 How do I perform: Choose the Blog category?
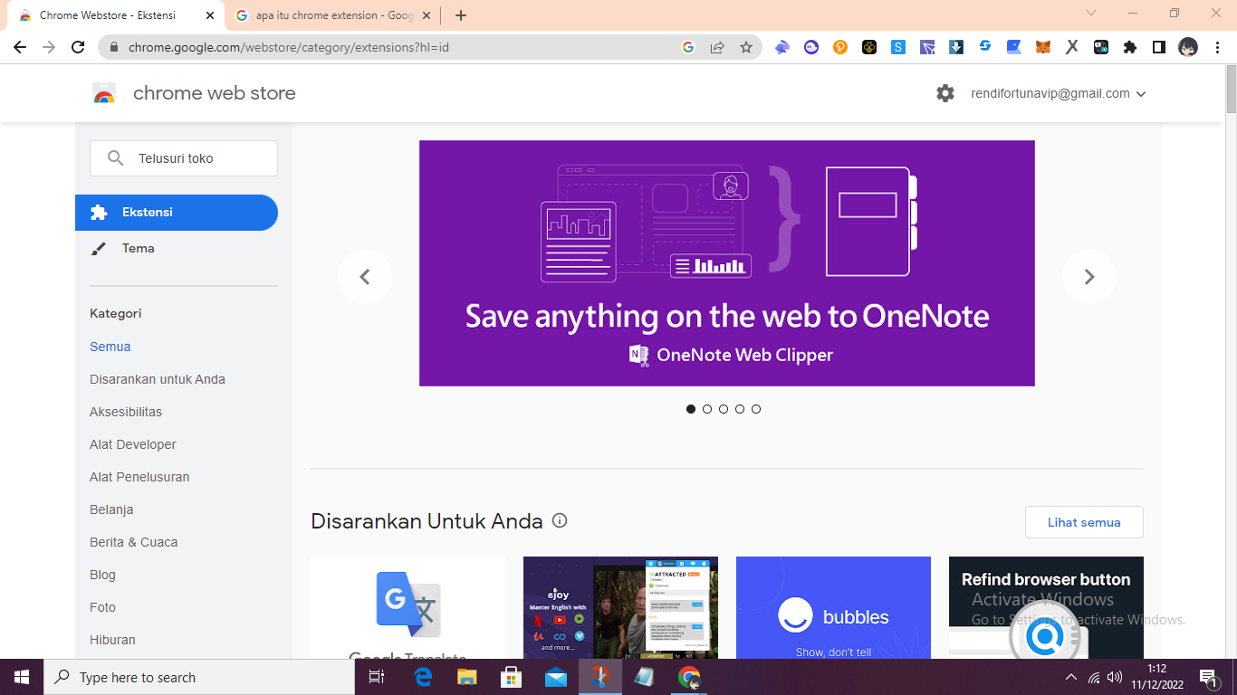tap(102, 575)
